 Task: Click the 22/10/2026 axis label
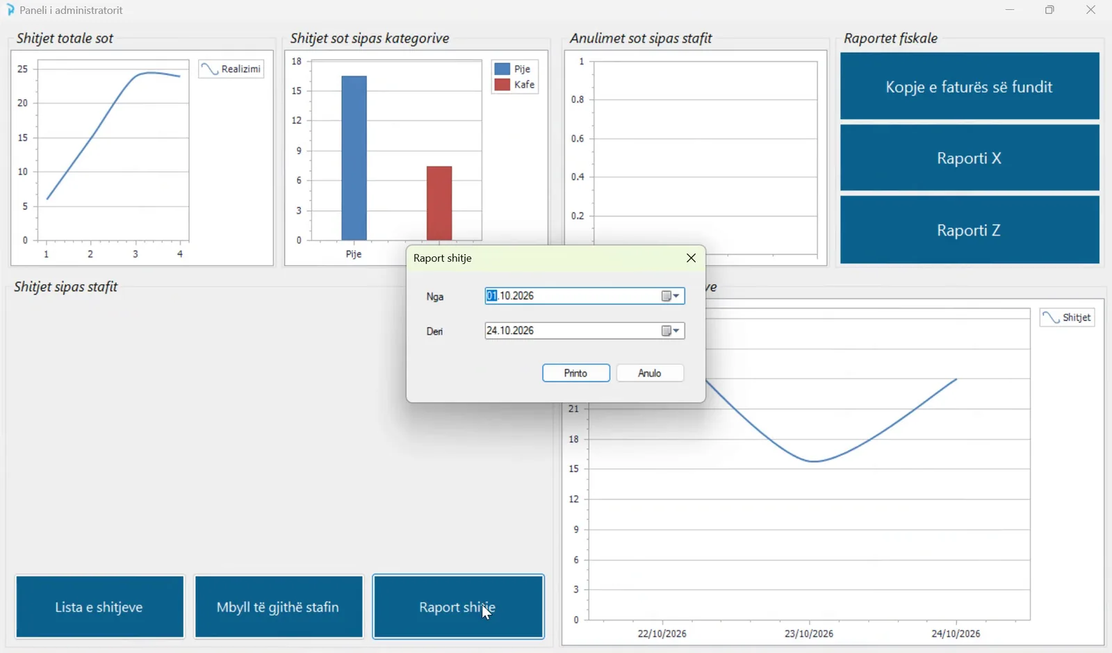(x=662, y=634)
